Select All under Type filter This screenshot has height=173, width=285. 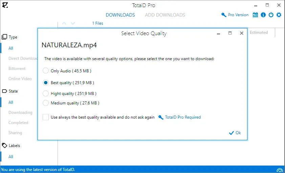pos(11,48)
